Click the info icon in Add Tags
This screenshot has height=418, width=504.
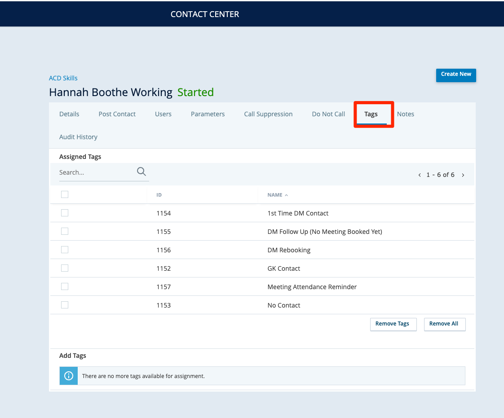tap(69, 376)
